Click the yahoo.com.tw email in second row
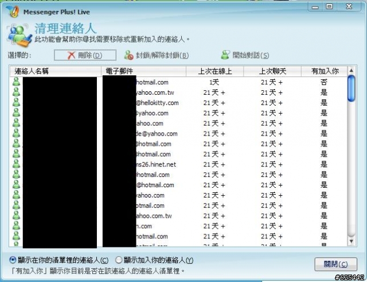 pos(155,92)
